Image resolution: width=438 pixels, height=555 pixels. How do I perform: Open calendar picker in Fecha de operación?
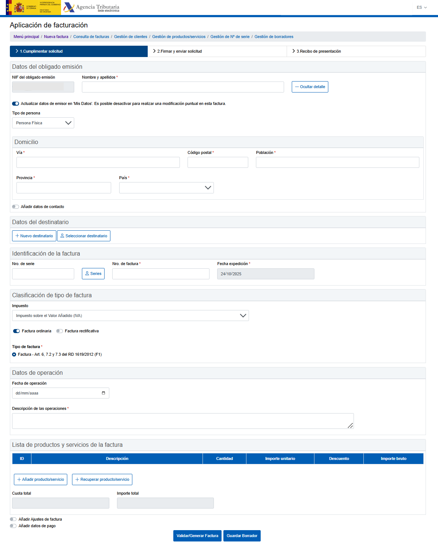pos(103,393)
